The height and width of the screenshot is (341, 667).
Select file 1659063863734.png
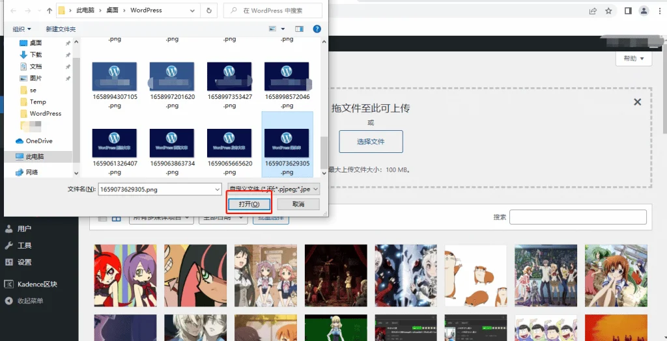[x=172, y=152]
